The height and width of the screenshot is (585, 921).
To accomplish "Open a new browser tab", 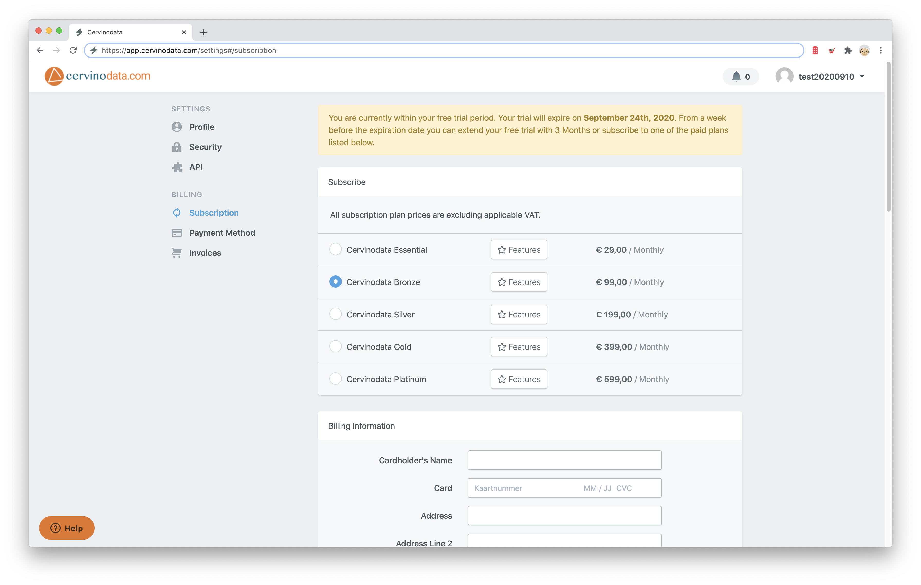I will coord(204,32).
